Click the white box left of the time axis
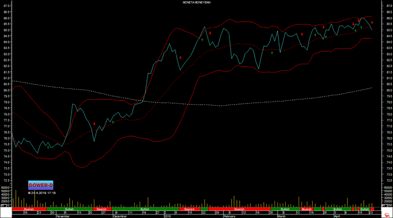 click(6, 213)
